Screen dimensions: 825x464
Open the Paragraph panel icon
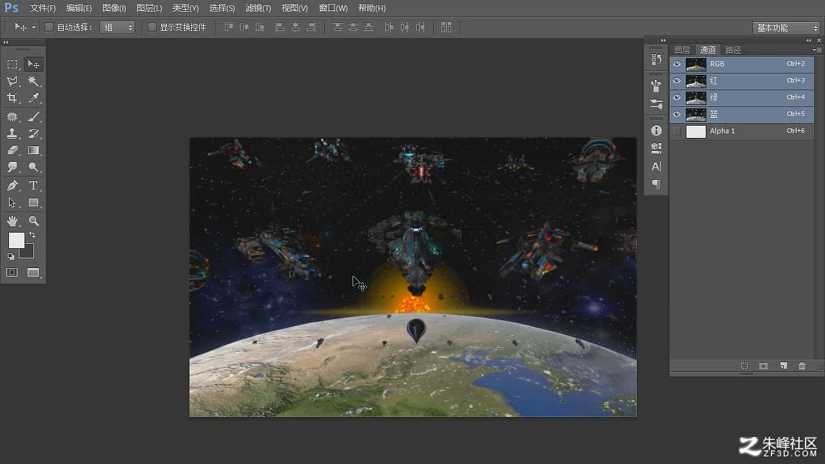tap(656, 184)
